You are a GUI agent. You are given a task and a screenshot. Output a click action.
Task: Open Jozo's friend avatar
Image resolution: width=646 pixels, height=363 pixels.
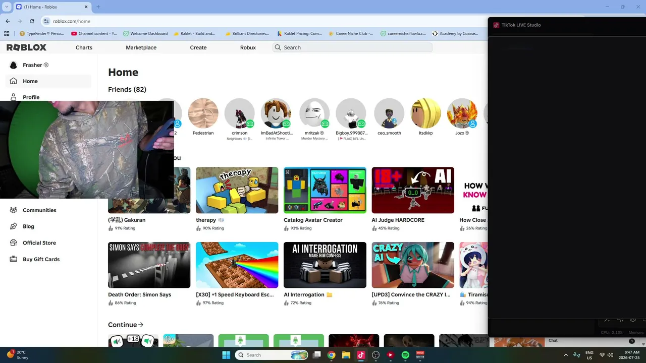[462, 113]
